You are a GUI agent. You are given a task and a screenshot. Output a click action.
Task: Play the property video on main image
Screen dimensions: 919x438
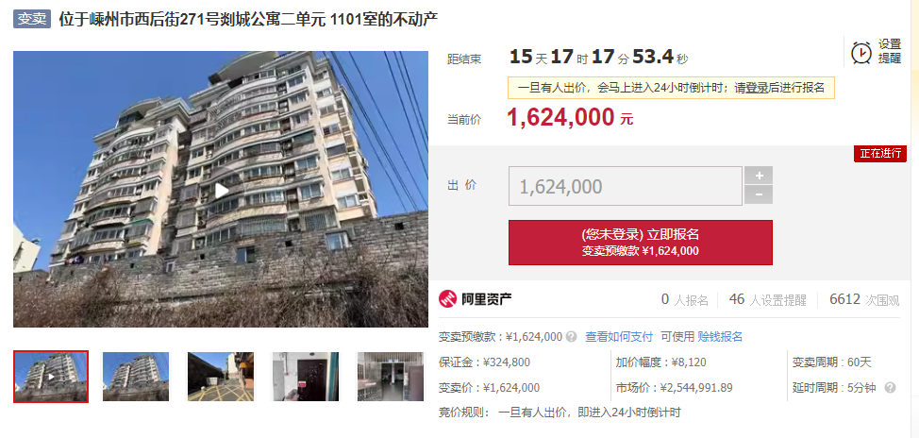[x=221, y=191]
